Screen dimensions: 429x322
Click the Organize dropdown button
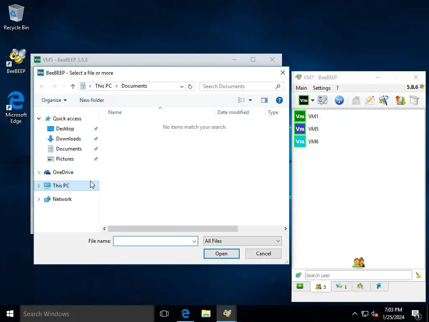point(54,100)
